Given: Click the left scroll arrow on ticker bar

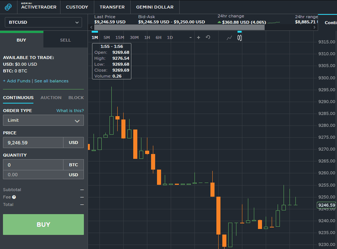Looking at the screenshot, I should pyautogui.click(x=91, y=27).
